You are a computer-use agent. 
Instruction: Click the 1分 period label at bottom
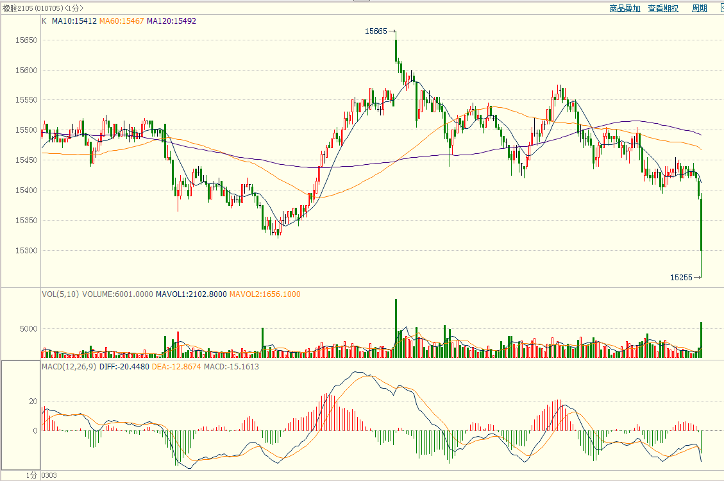coord(31,475)
